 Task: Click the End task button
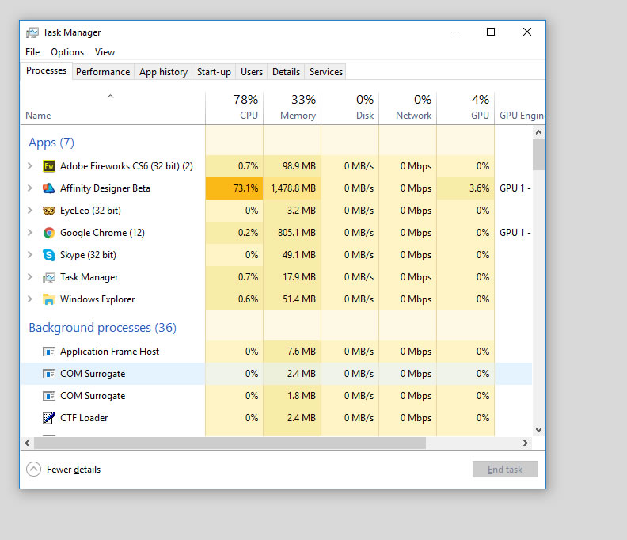point(505,470)
